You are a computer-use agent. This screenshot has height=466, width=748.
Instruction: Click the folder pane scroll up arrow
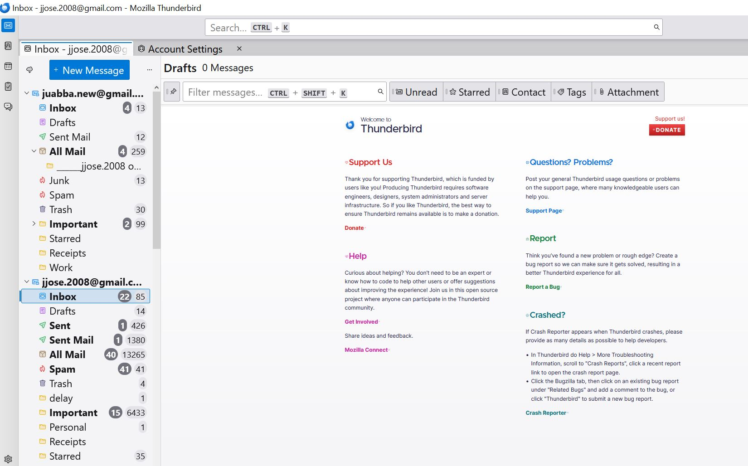[x=156, y=87]
